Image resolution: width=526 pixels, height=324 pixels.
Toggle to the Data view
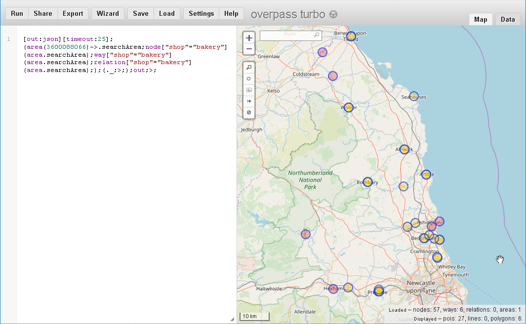(508, 19)
